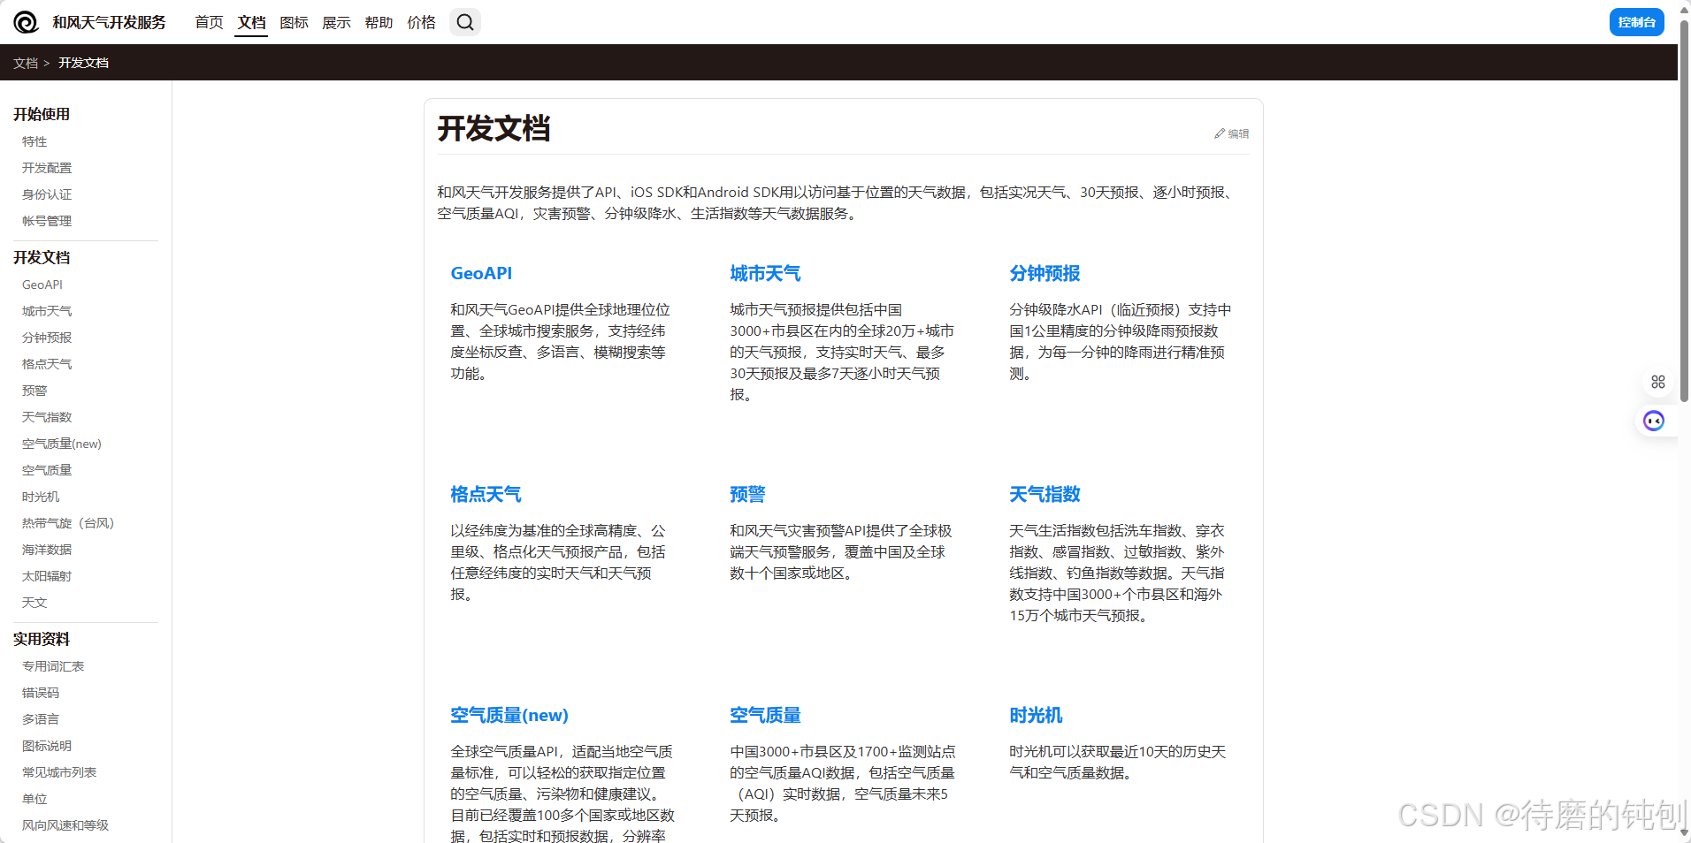Click the 开始使用 sidebar section heading
Viewport: 1691px width, 843px height.
(x=42, y=114)
